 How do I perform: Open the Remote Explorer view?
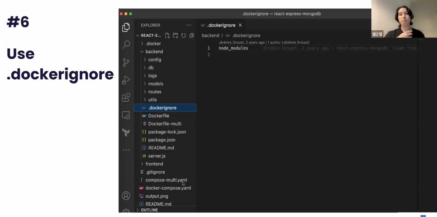[126, 115]
